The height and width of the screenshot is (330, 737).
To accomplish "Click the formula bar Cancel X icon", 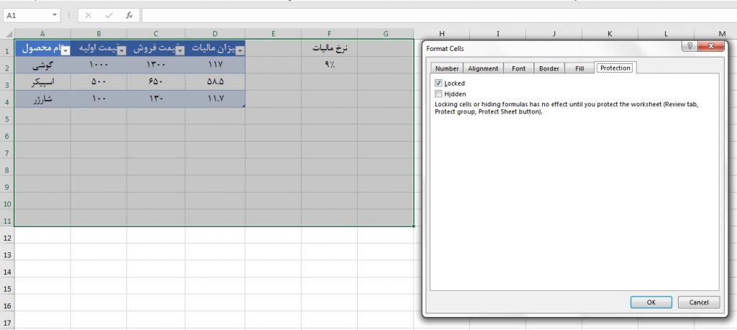I will (x=88, y=16).
